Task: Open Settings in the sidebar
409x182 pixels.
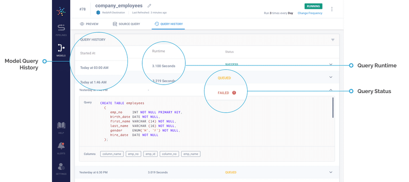Action: 61,169
